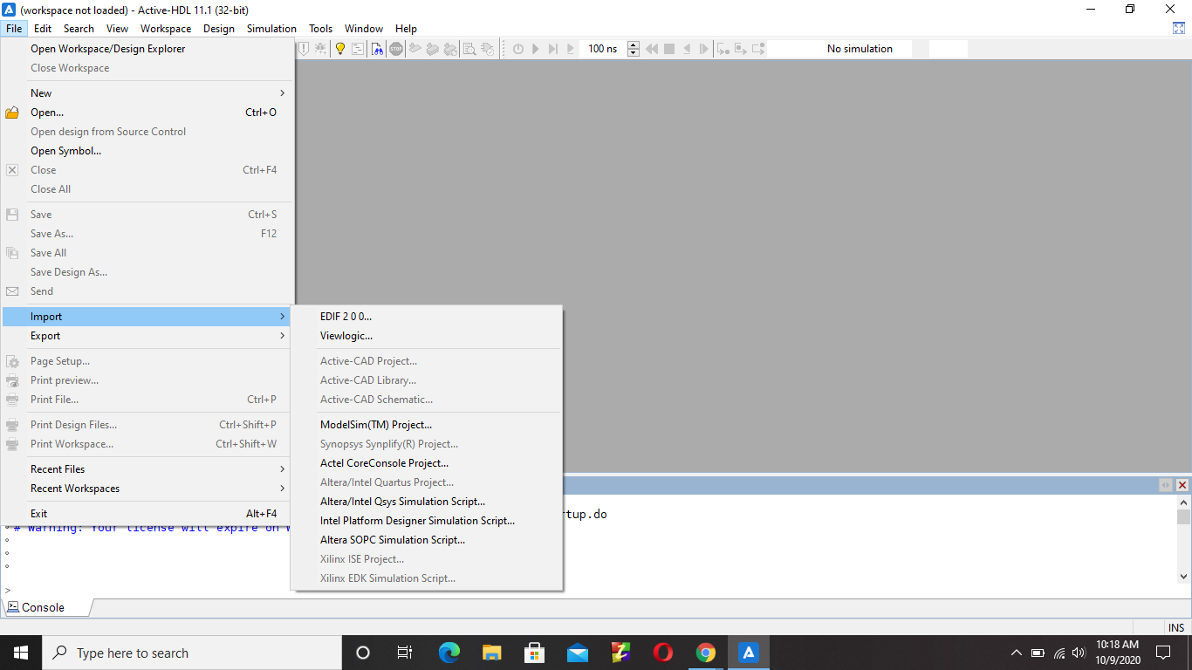Click the console scrollbar up arrow
Image resolution: width=1192 pixels, height=670 pixels.
pyautogui.click(x=1183, y=502)
